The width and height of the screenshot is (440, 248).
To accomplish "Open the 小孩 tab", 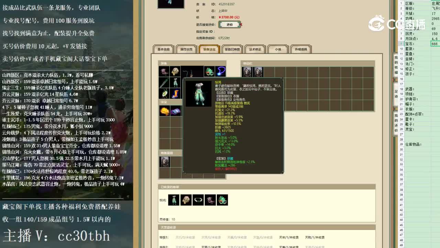I will pyautogui.click(x=278, y=49).
